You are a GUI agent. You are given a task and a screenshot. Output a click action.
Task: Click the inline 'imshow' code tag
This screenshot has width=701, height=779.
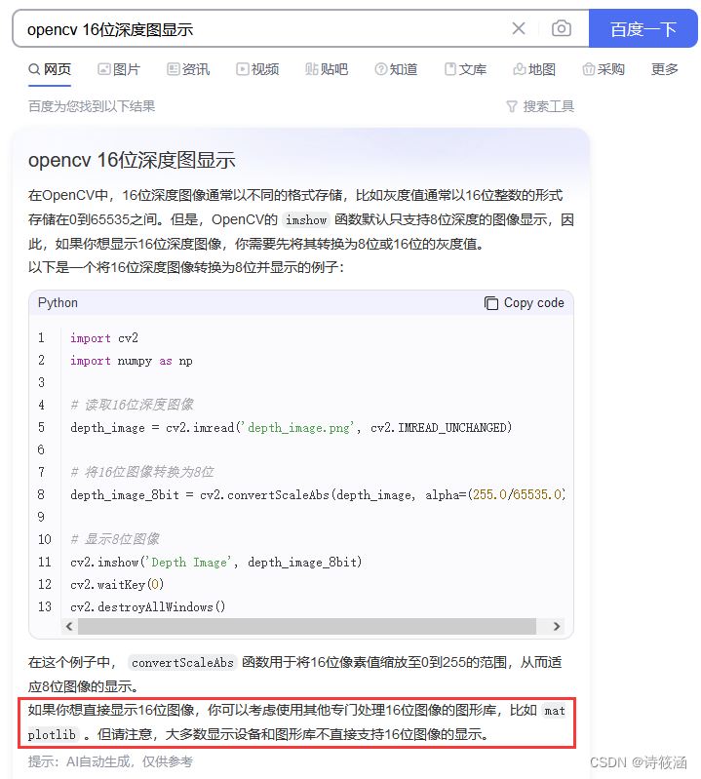pos(306,219)
